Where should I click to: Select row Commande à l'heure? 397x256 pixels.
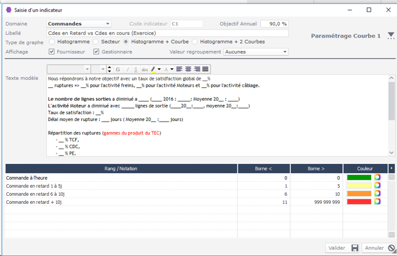coord(196,178)
